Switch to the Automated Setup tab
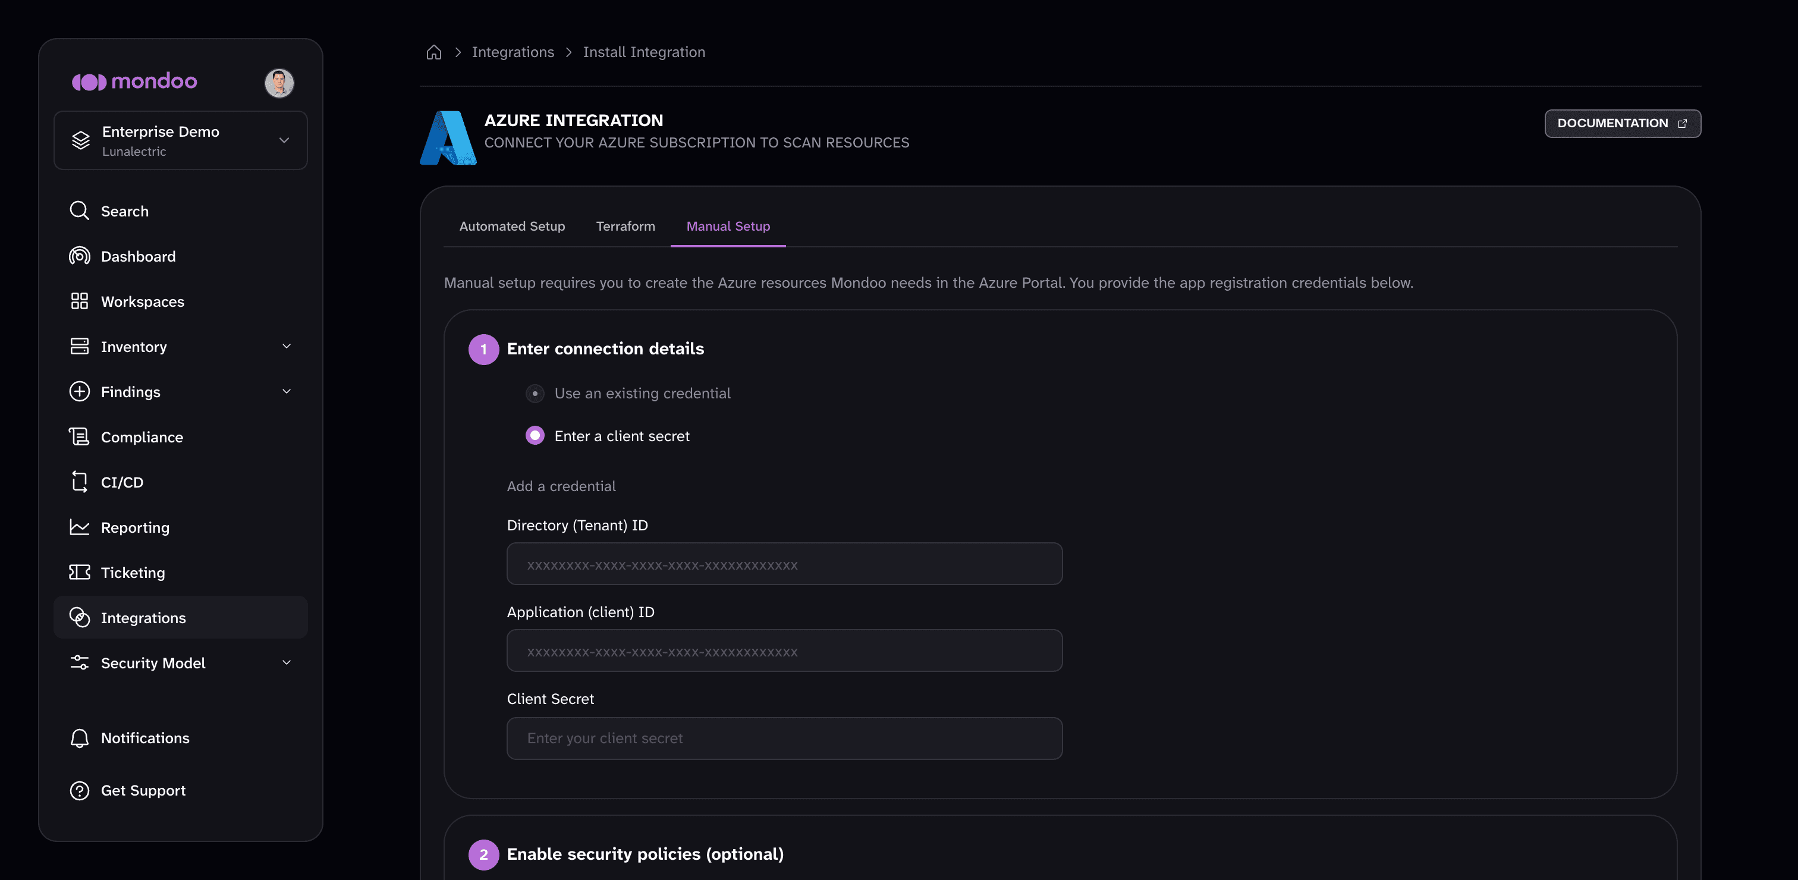This screenshot has height=880, width=1798. (x=513, y=226)
